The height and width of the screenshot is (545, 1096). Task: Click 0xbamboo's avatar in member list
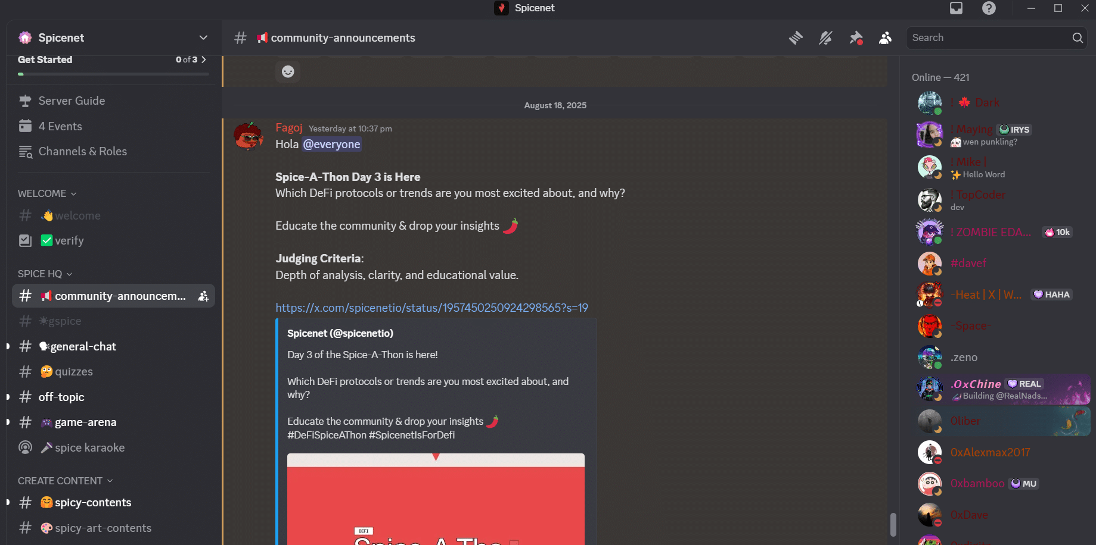click(x=930, y=484)
